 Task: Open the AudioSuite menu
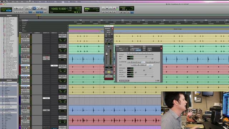[50, 1]
